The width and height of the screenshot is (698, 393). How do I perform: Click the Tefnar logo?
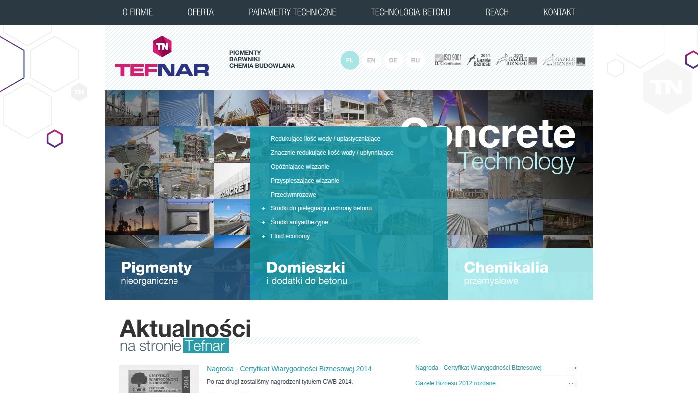(162, 56)
